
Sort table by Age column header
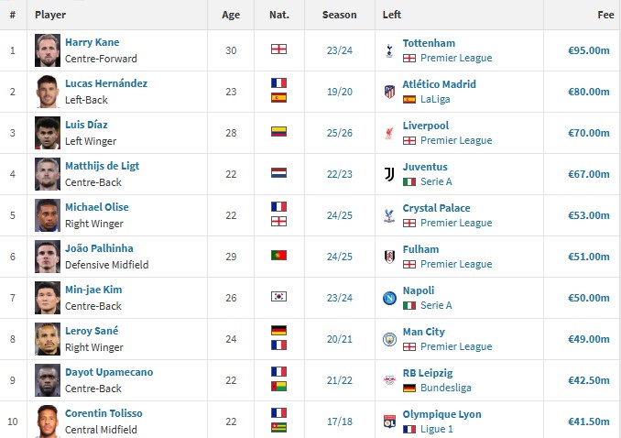point(231,15)
